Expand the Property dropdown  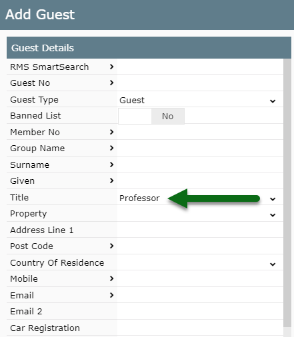pos(200,214)
